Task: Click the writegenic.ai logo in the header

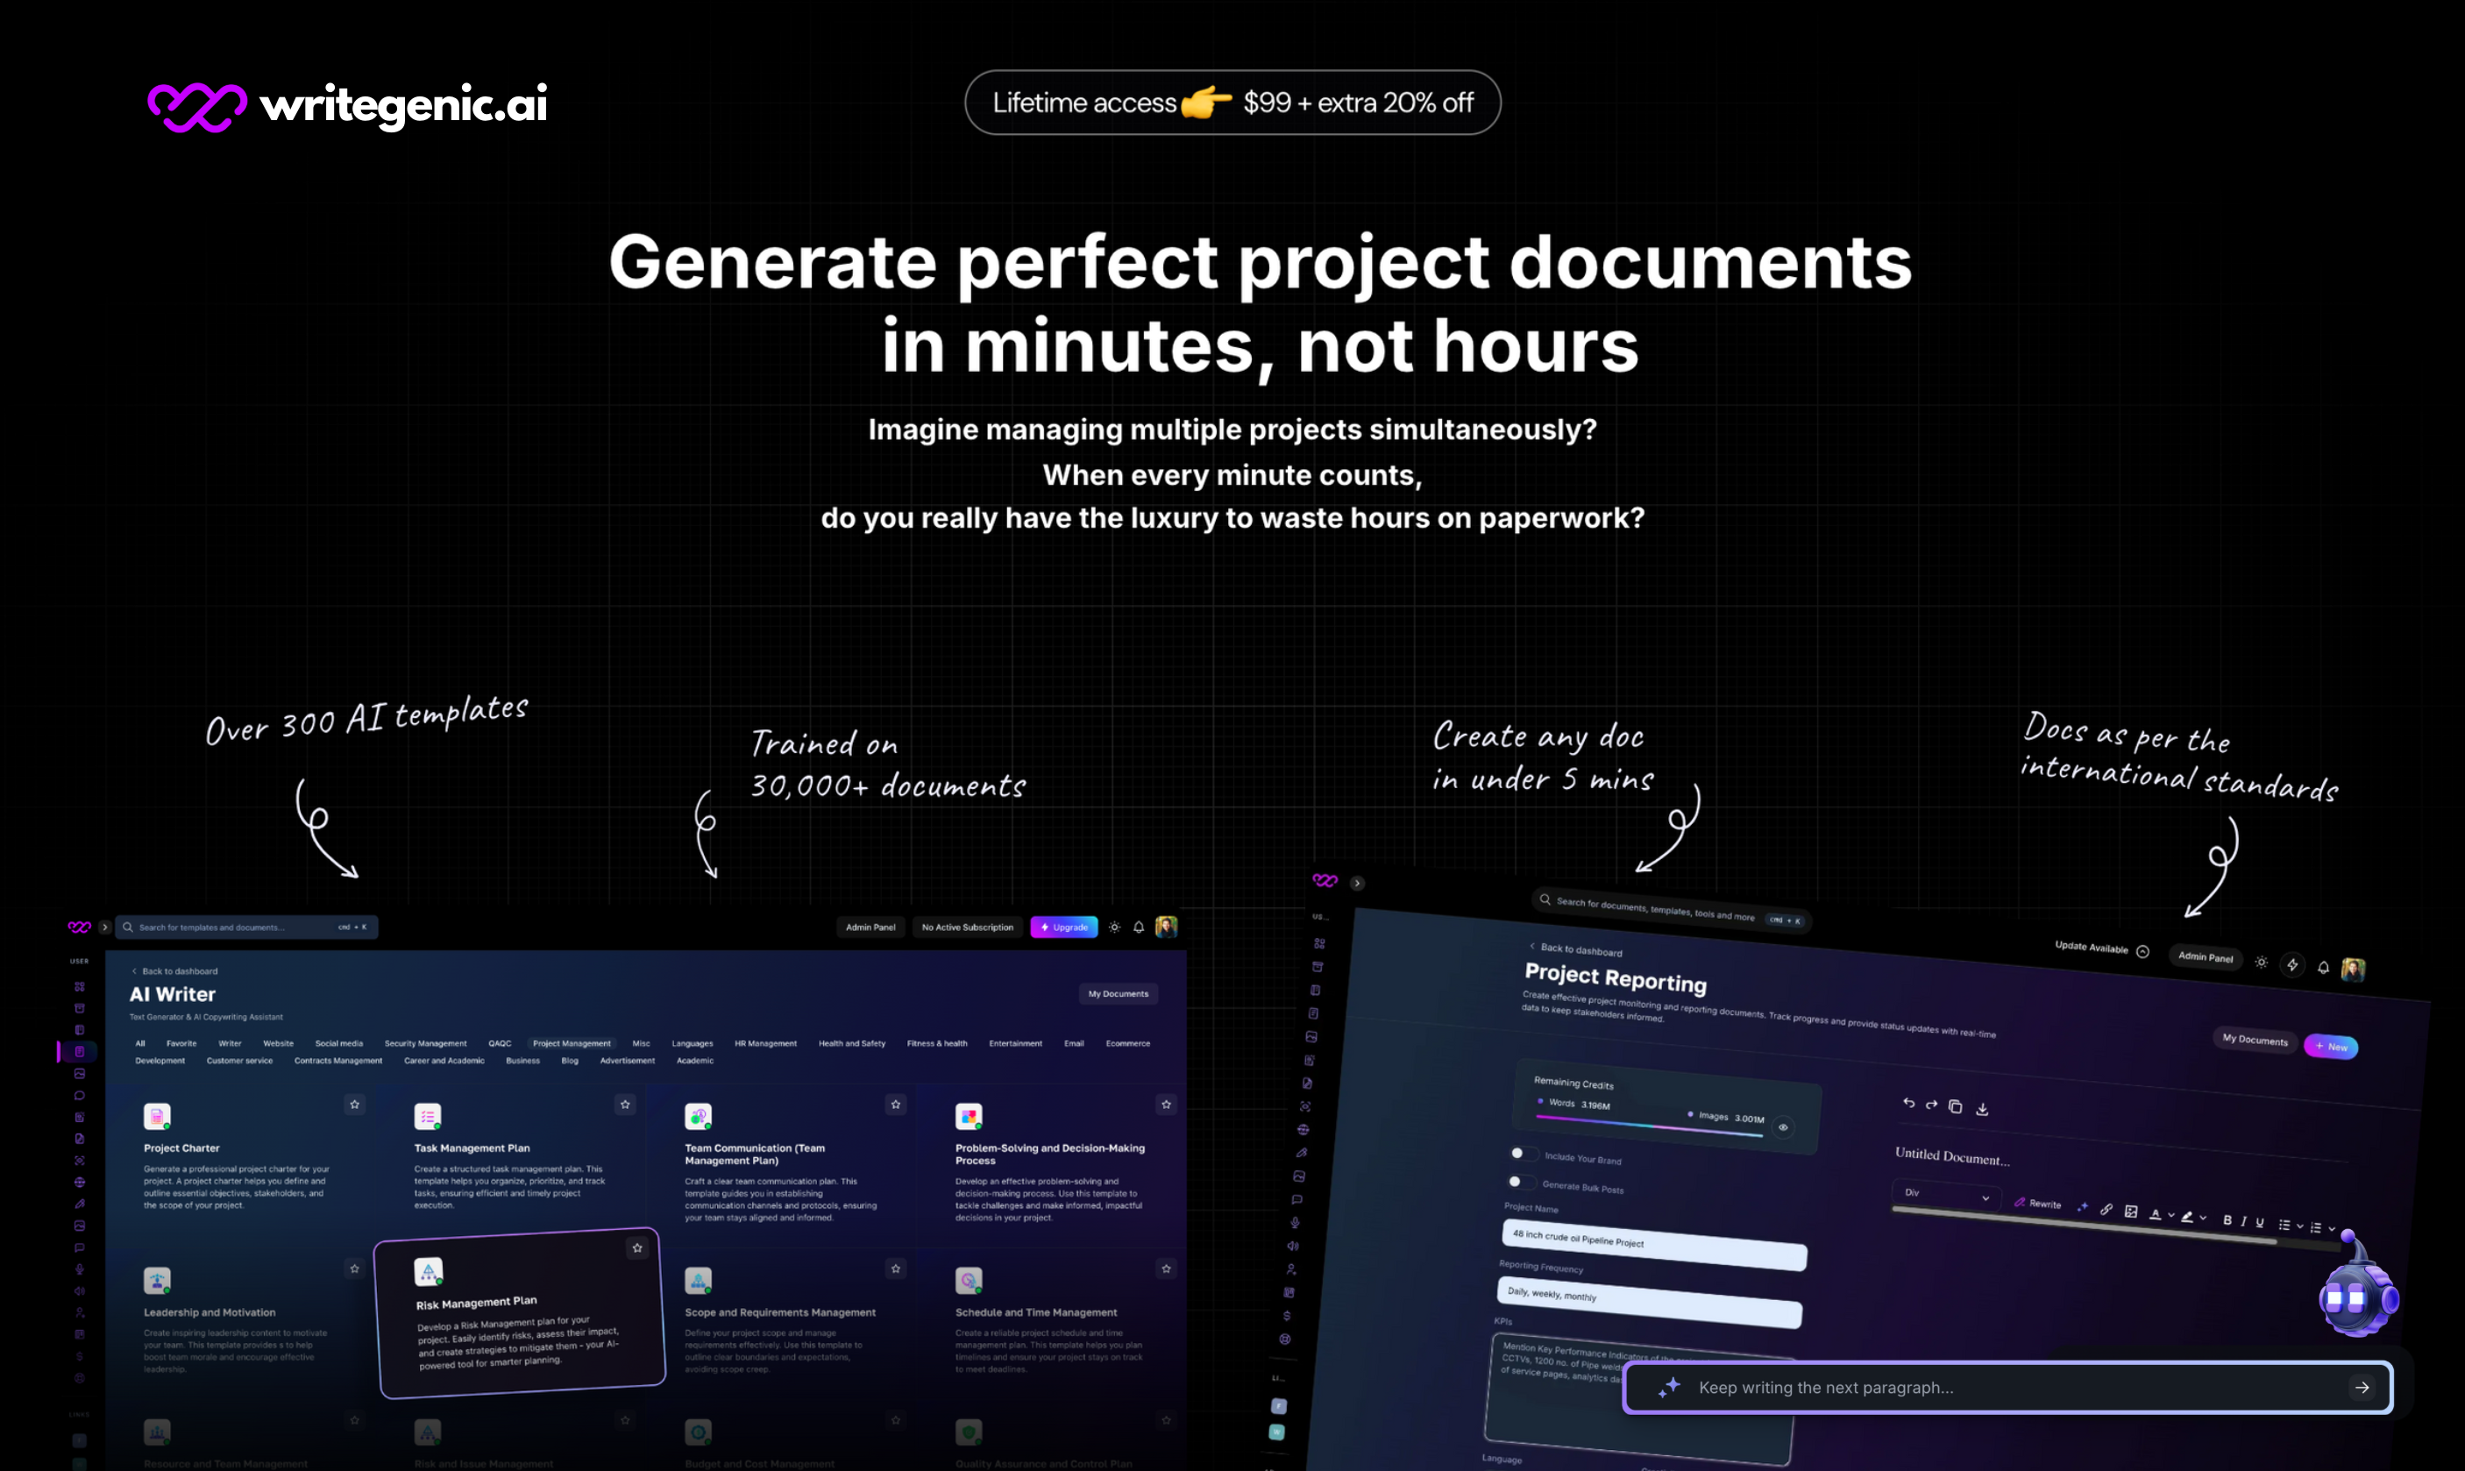Action: pyautogui.click(x=347, y=106)
